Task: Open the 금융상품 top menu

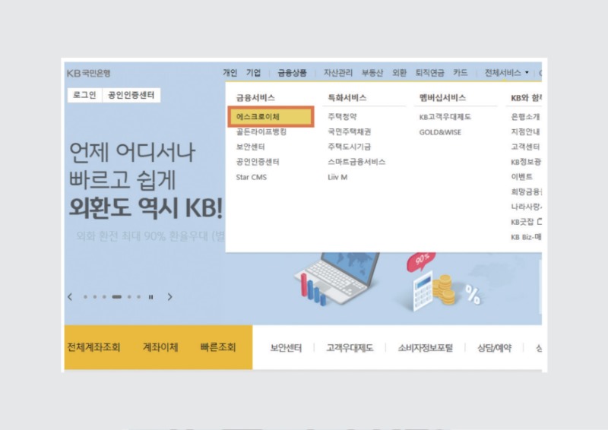Action: pyautogui.click(x=292, y=73)
